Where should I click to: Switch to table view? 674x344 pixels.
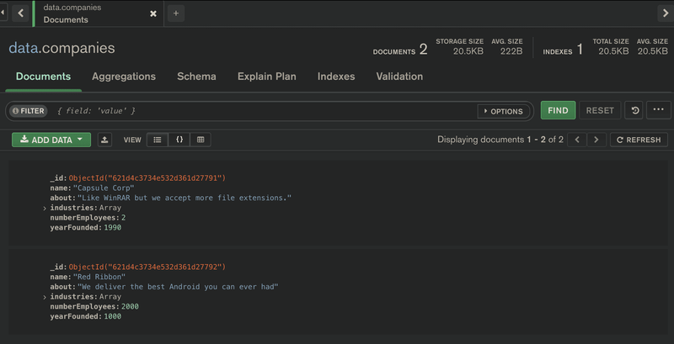201,140
